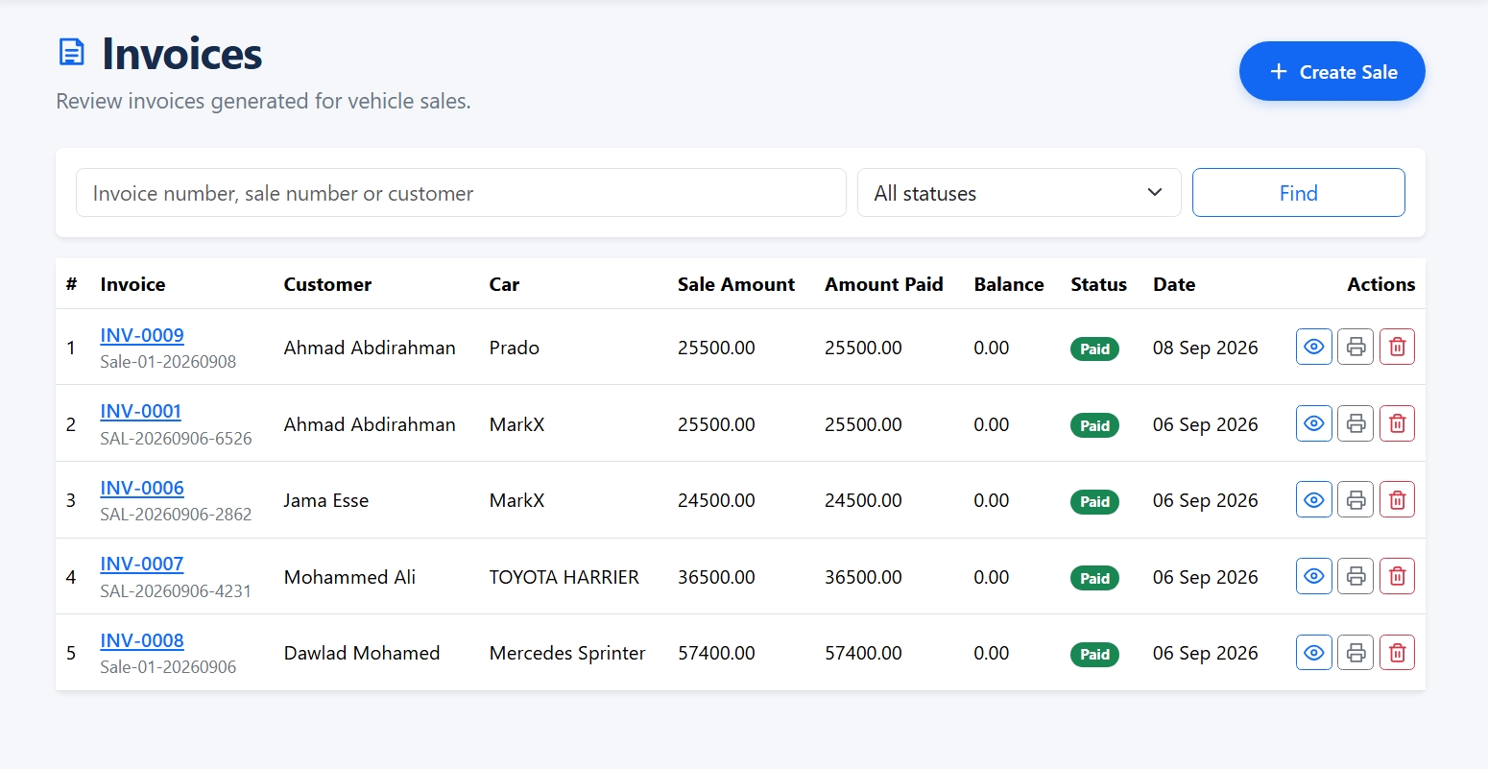Screen dimensions: 1488x769
Task: Delete invoice INV-0006 using trash icon
Action: click(1397, 499)
